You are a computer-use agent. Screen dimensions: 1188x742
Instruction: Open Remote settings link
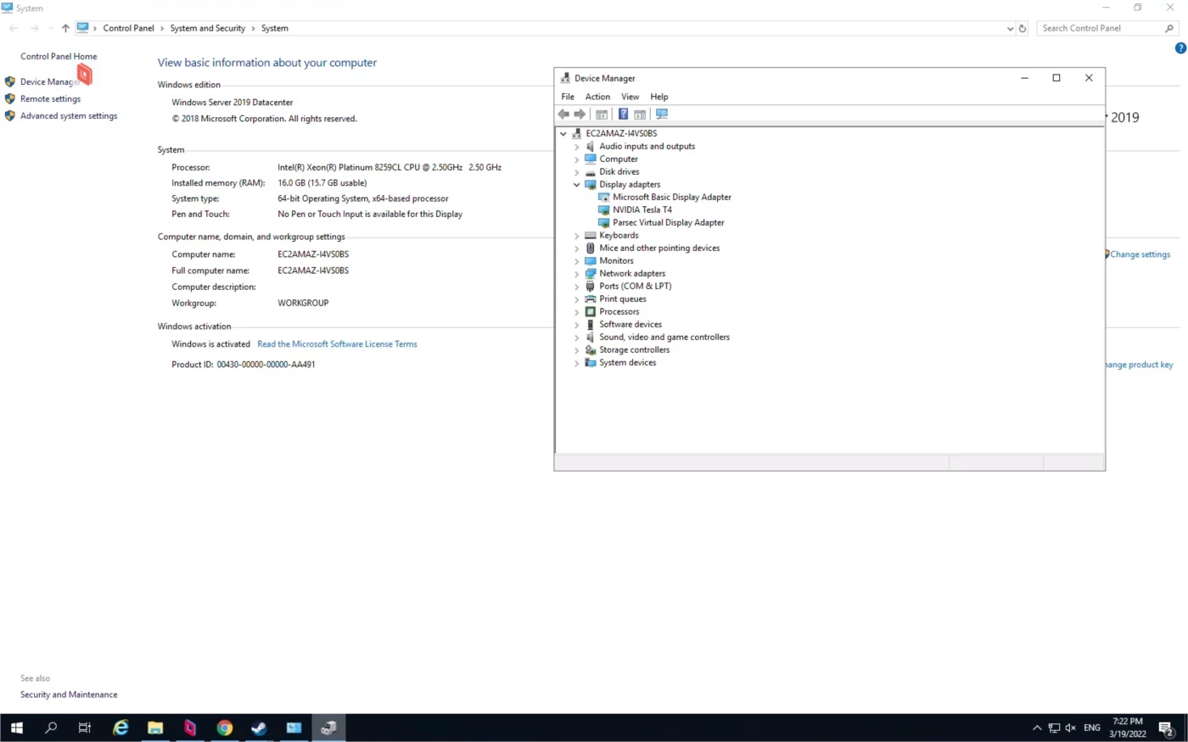(x=50, y=98)
